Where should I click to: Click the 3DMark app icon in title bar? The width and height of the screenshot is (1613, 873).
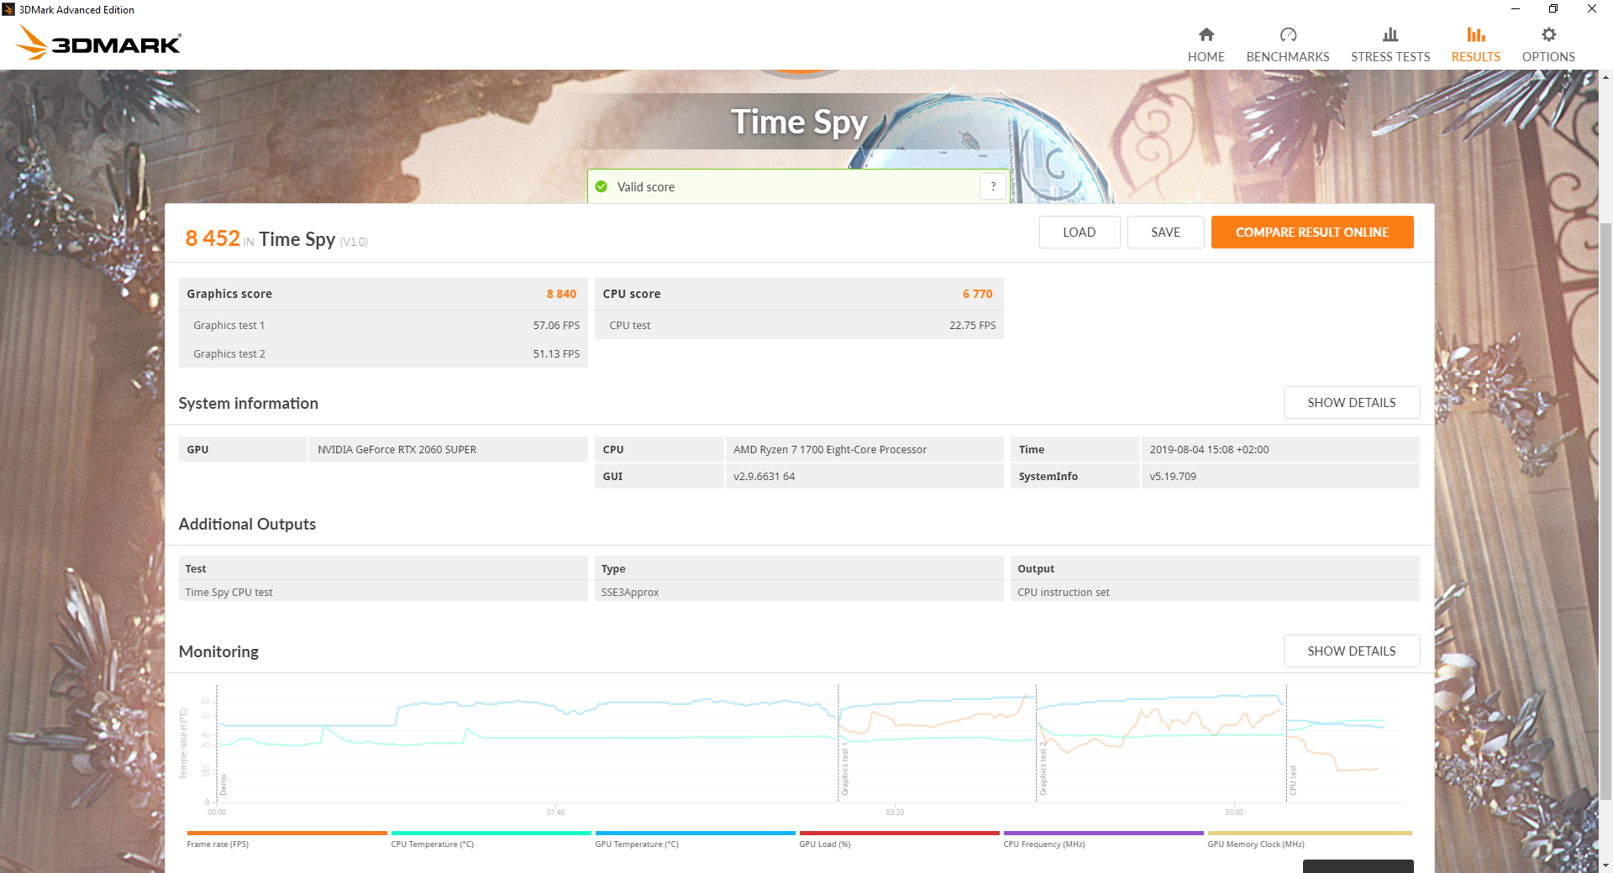pyautogui.click(x=8, y=9)
